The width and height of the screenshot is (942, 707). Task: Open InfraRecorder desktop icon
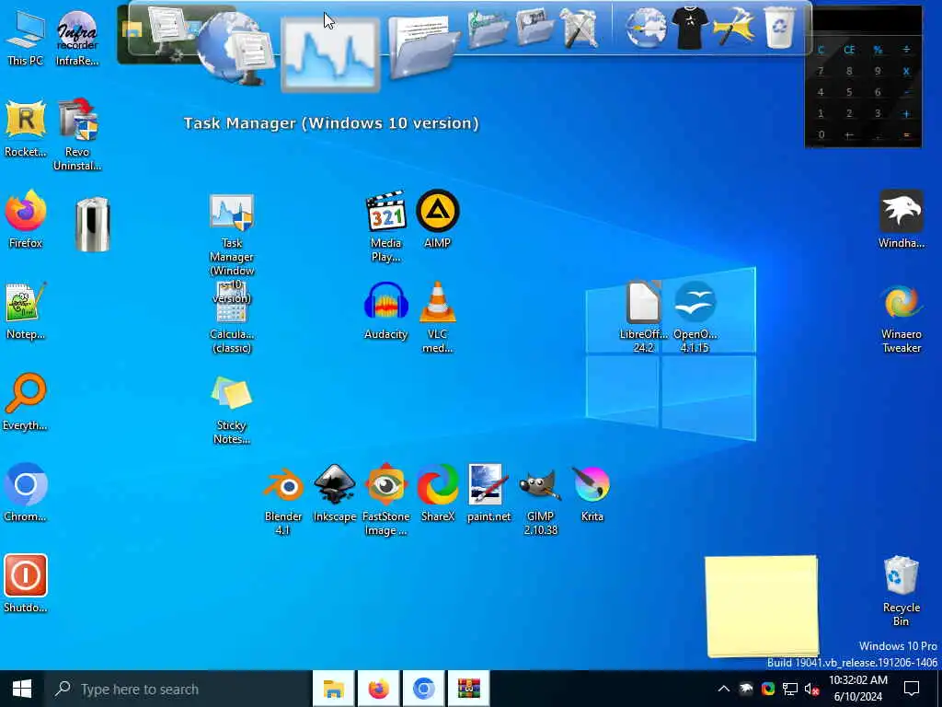(77, 37)
